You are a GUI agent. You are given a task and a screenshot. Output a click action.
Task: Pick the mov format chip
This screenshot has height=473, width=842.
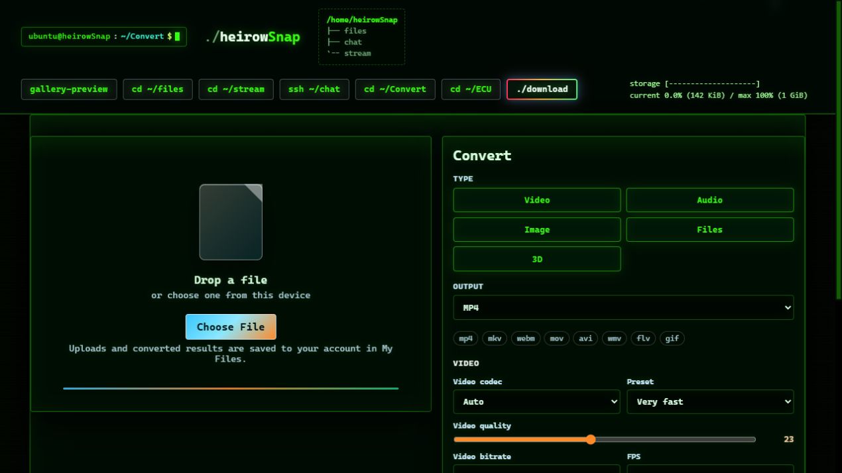pos(557,339)
